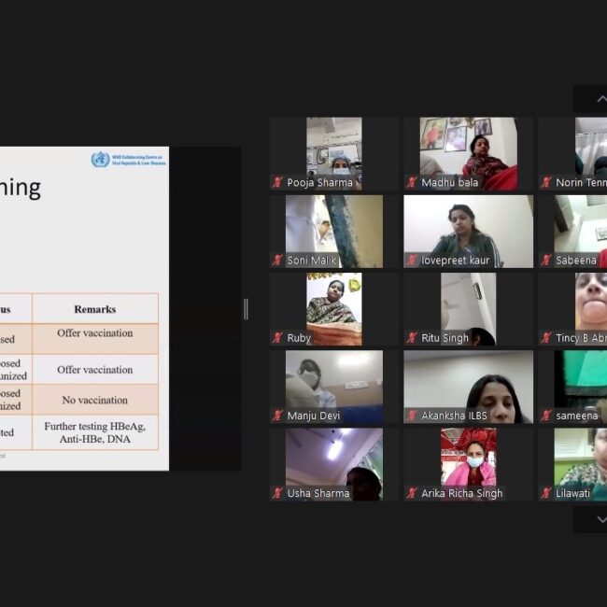
Task: Click the Ruby participant name label
Action: pos(299,338)
